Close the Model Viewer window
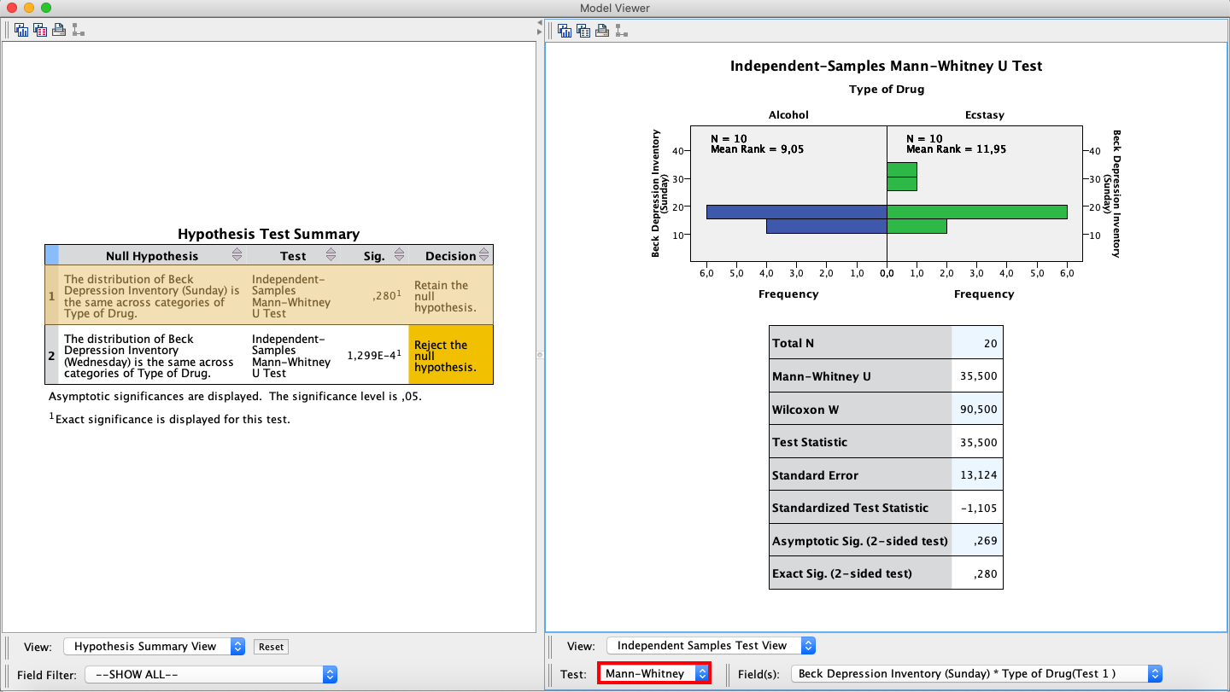Image resolution: width=1230 pixels, height=692 pixels. click(x=12, y=8)
